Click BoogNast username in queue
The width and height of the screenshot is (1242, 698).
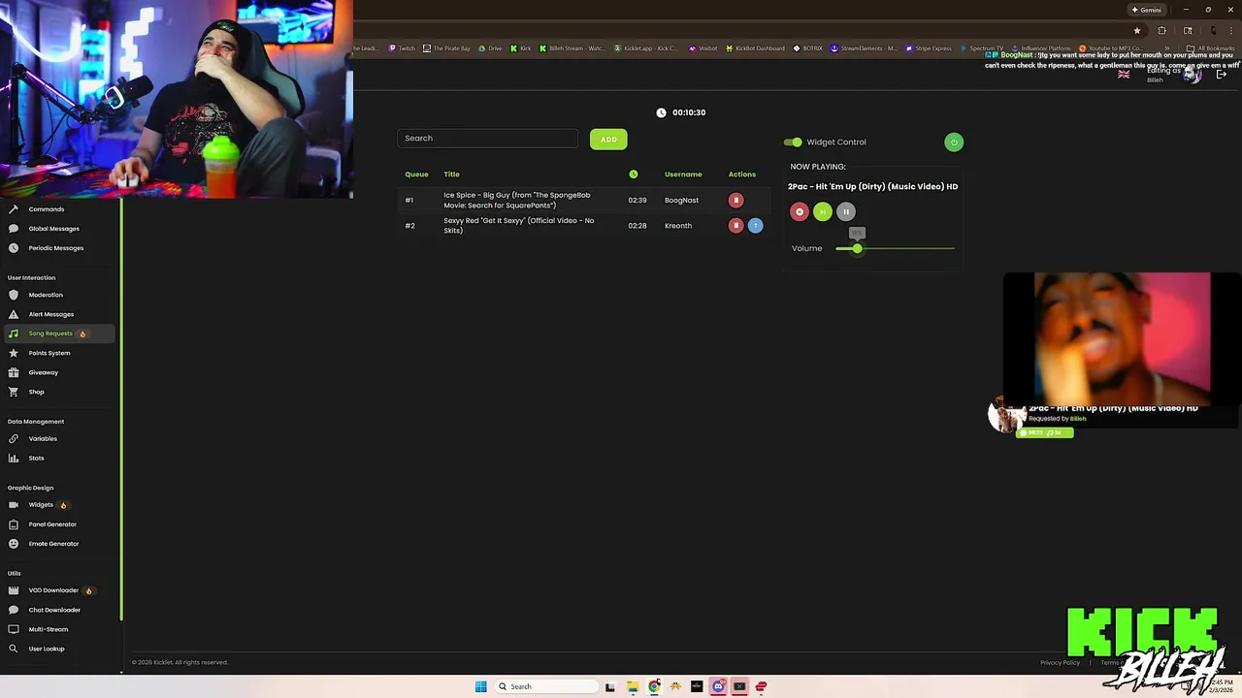[x=681, y=201]
